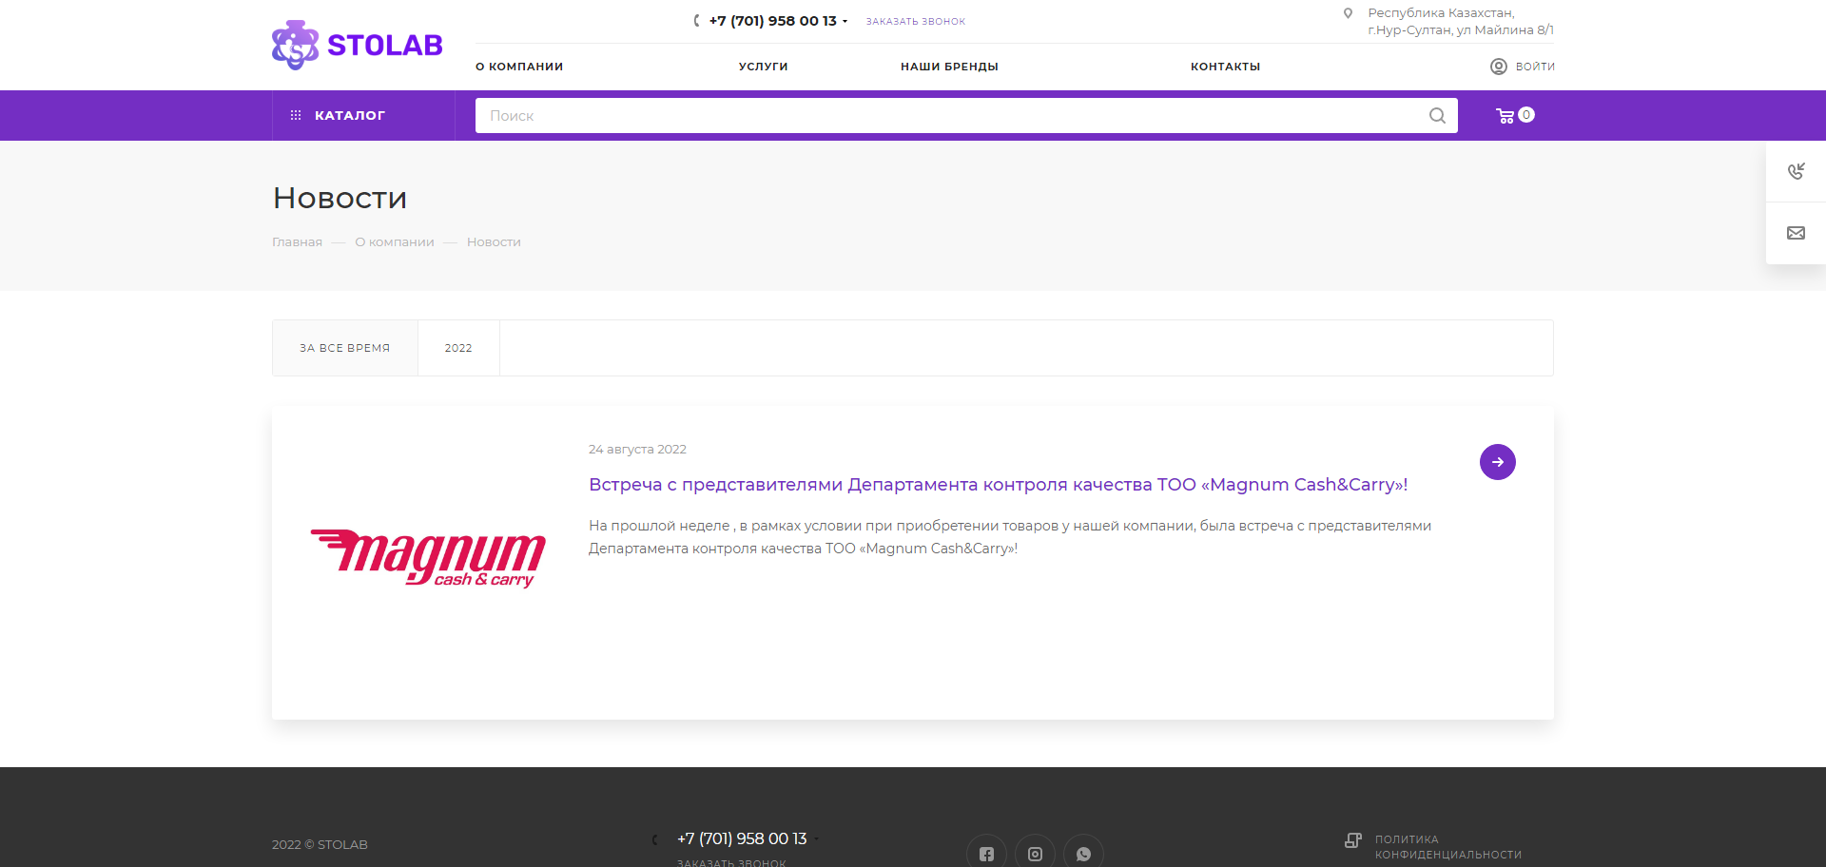Screen dimensions: 1826x867
Task: Go to О компании breadcrumb
Action: click(x=395, y=242)
